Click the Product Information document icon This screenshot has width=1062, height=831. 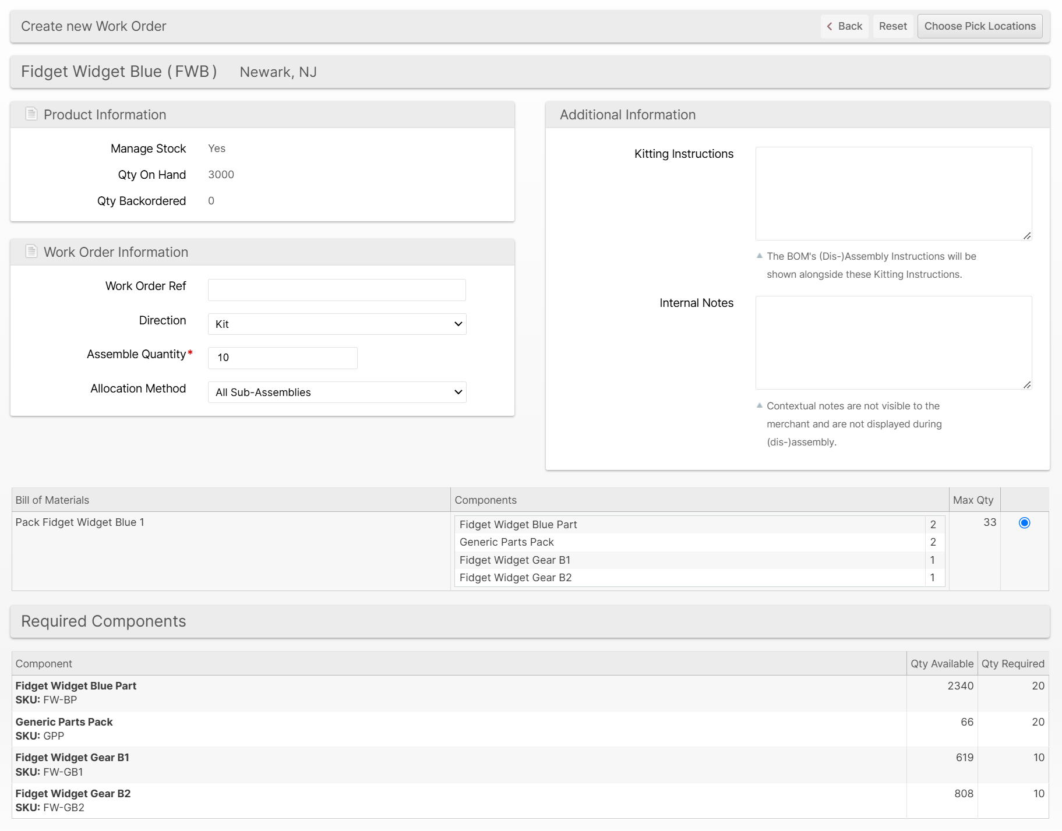(x=31, y=114)
